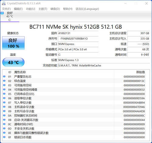Open the 主题(T) menu
The image size is (152, 143).
coord(43,9)
